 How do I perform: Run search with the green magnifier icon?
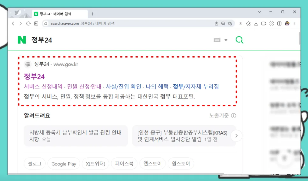click(x=239, y=40)
